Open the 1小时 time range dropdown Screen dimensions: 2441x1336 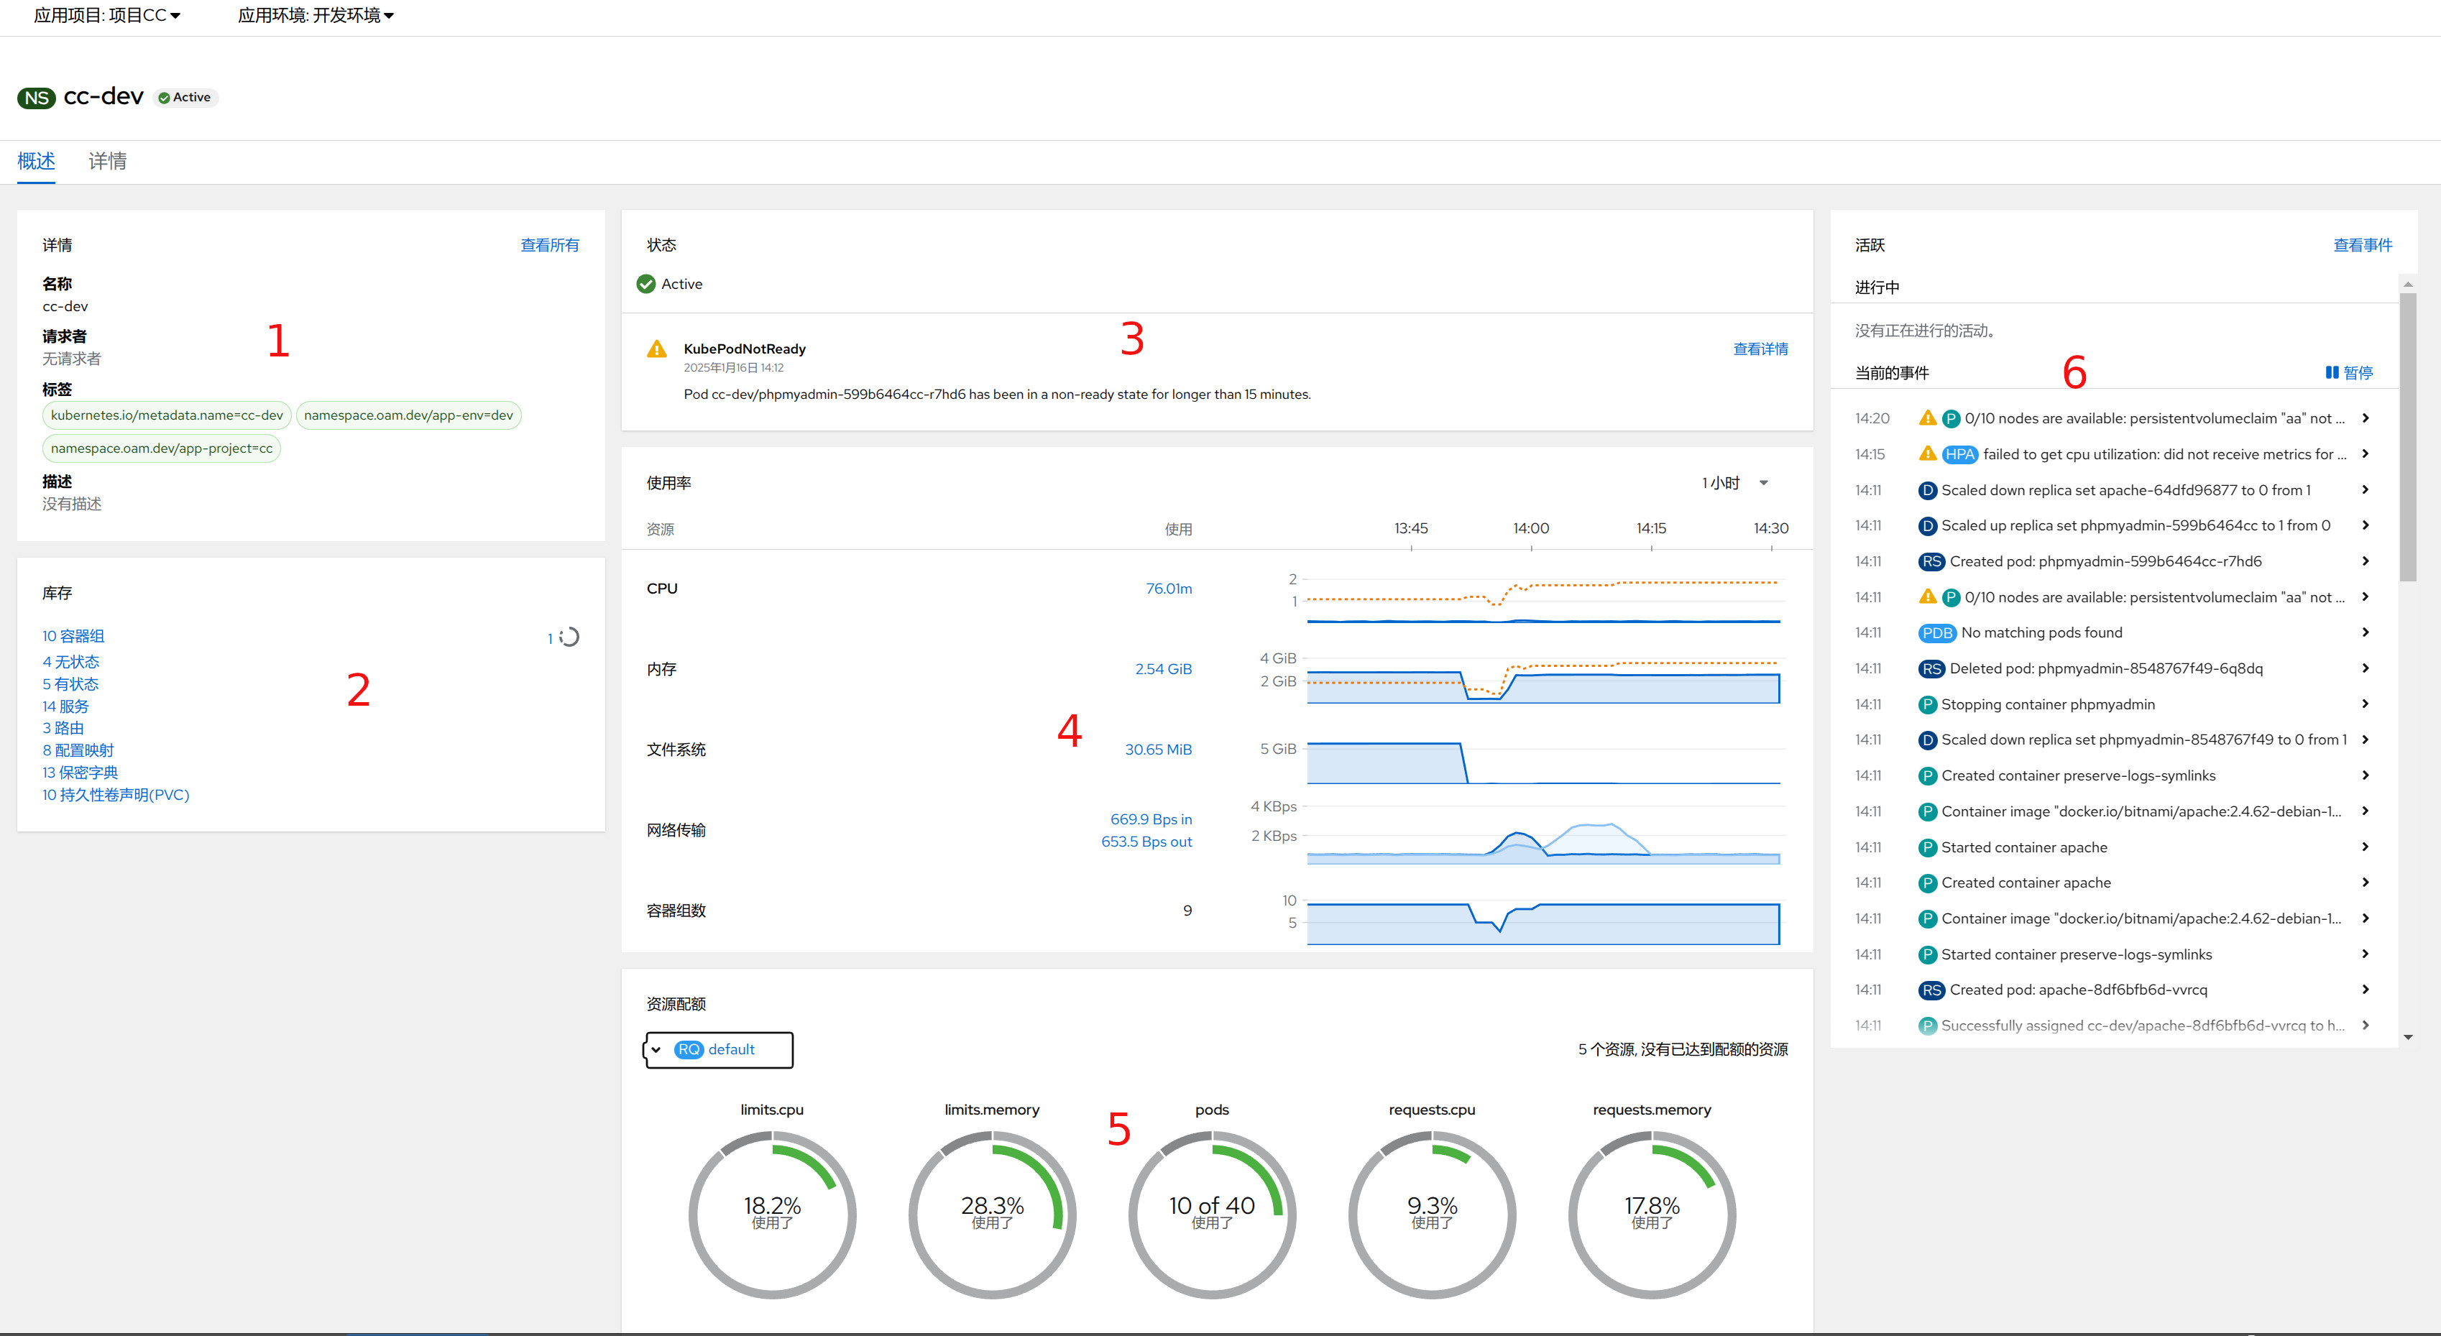coord(1734,483)
